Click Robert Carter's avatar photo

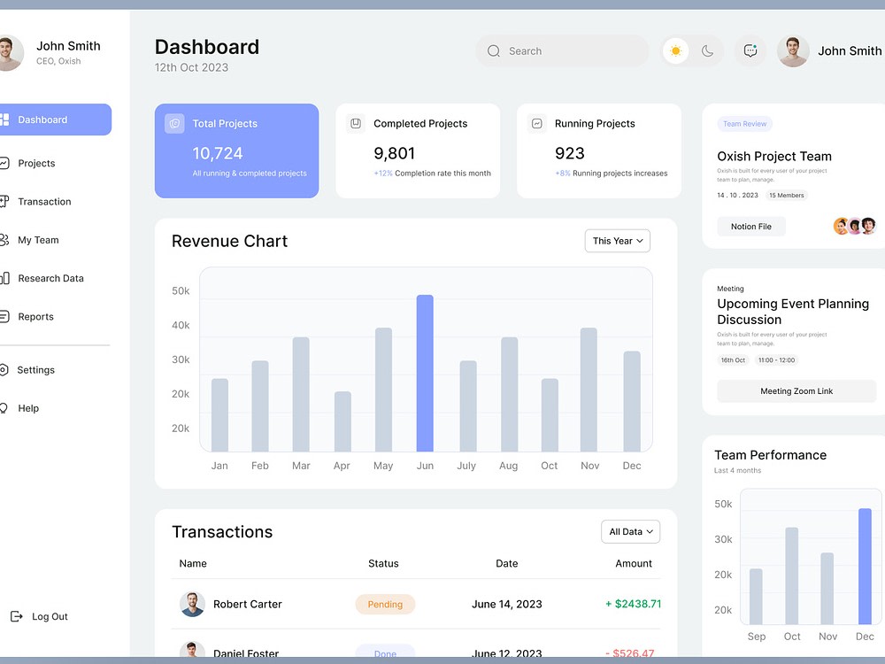[192, 604]
